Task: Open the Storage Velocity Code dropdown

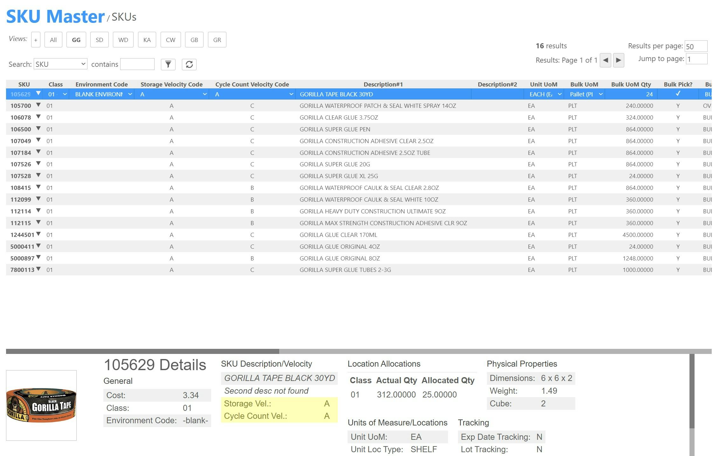Action: click(205, 94)
